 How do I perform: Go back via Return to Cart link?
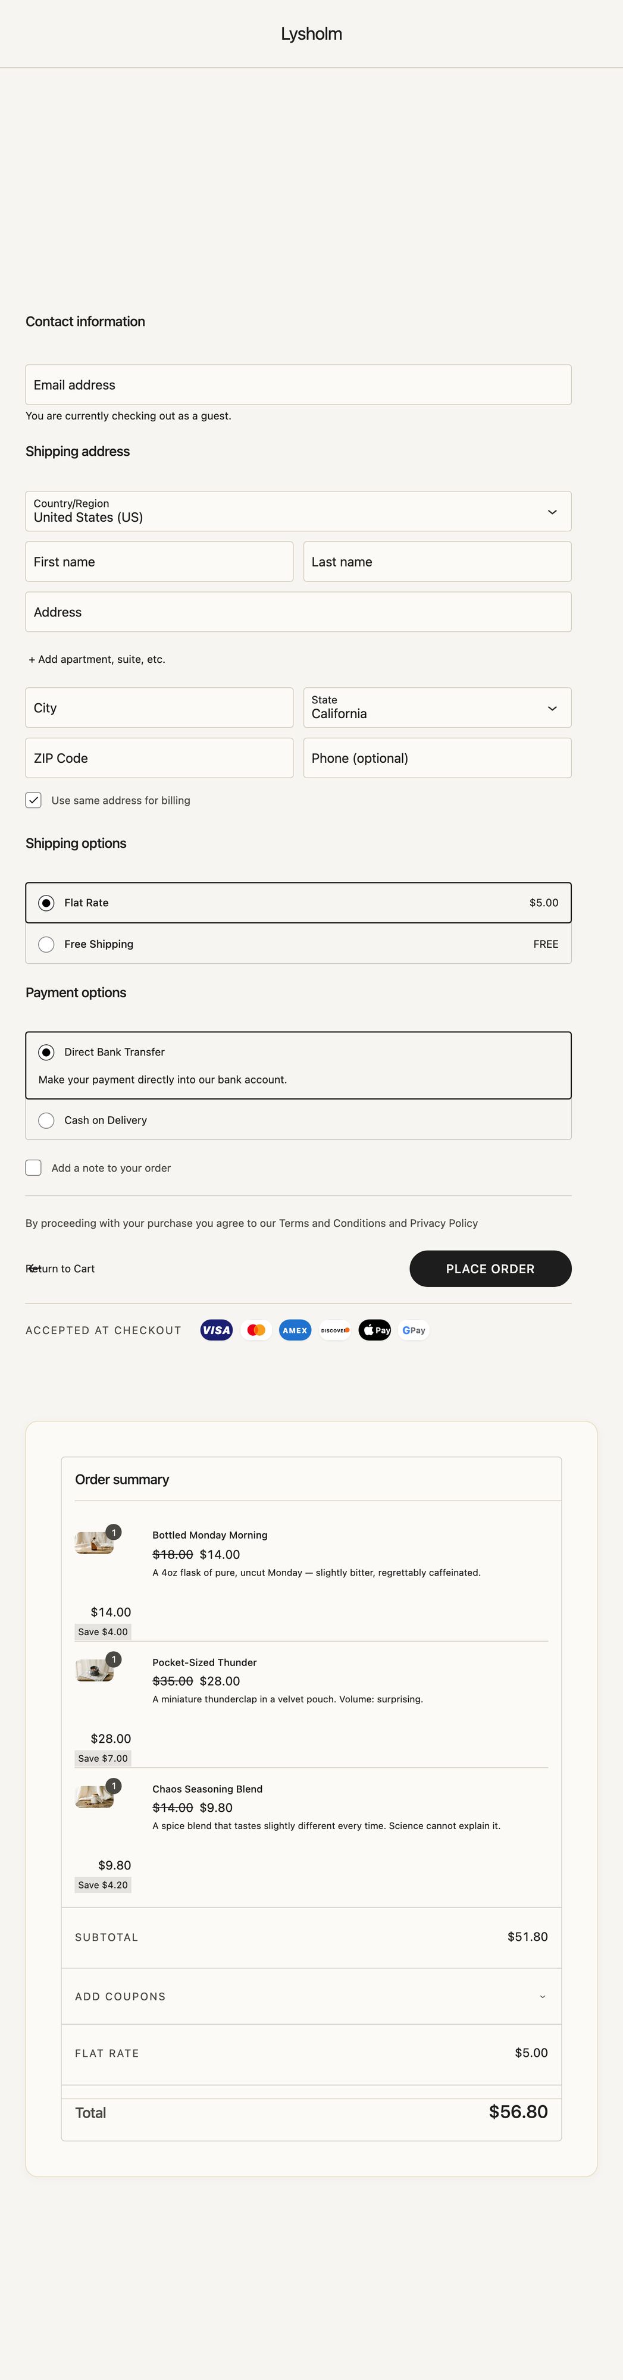pos(61,1269)
